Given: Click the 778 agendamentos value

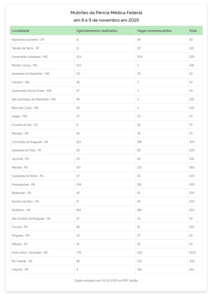Looking at the screenshot, I should (79, 253).
